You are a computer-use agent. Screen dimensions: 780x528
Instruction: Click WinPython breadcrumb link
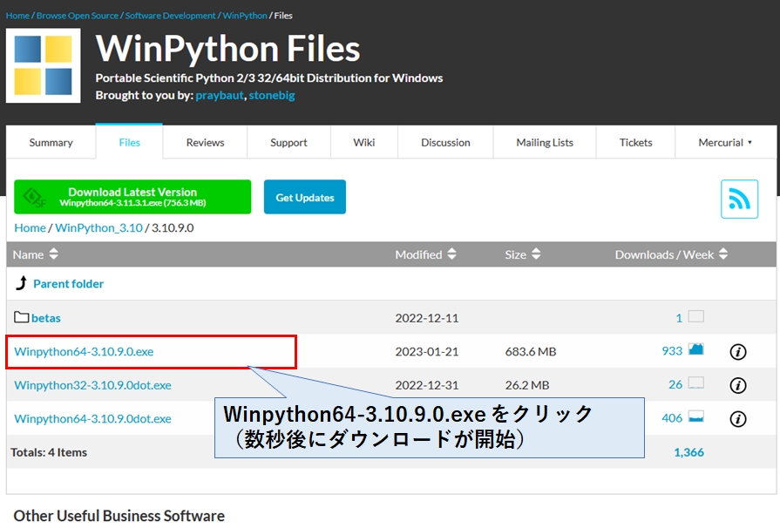[x=245, y=16]
